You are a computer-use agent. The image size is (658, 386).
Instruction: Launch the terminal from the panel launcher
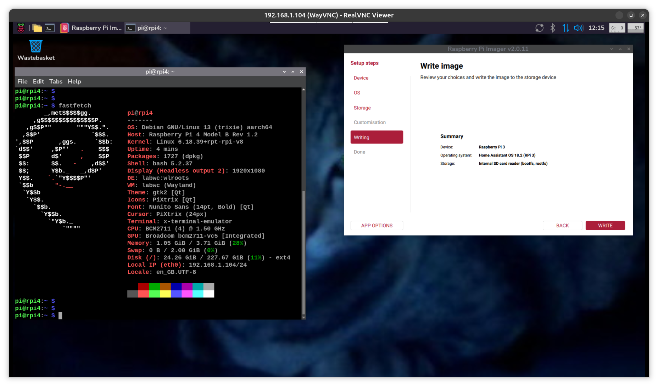50,28
